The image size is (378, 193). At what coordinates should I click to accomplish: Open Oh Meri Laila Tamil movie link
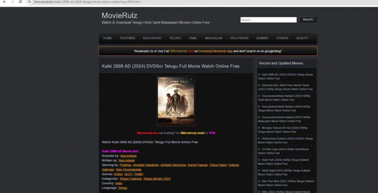coord(283,151)
